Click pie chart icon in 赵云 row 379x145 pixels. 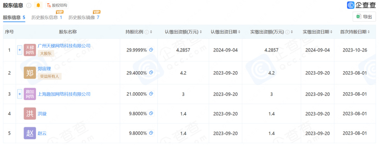(151, 133)
